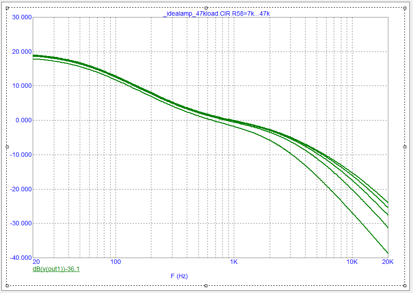The height and width of the screenshot is (293, 413).
Task: Click the 30.000 y-axis value
Action: click(22, 17)
